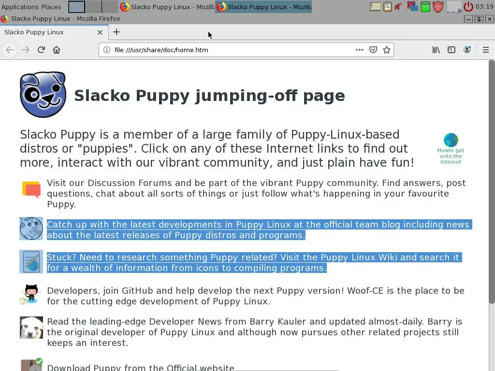This screenshot has height=371, width=495.
Task: Open the official team blog link
Action: click(x=259, y=229)
